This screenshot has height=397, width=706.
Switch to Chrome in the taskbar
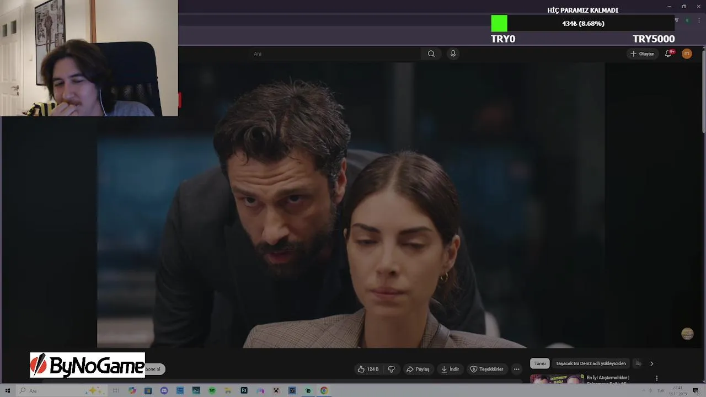[x=324, y=390]
